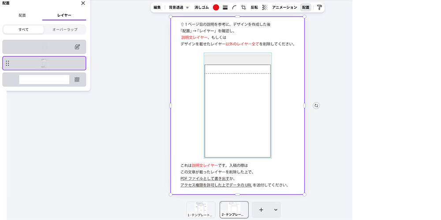
Task: Click the paint roller copy-style icon
Action: pyautogui.click(x=319, y=7)
